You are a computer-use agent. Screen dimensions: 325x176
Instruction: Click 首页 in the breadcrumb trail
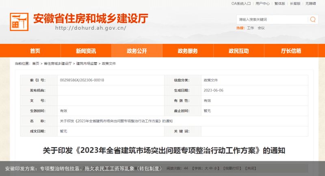36,64
